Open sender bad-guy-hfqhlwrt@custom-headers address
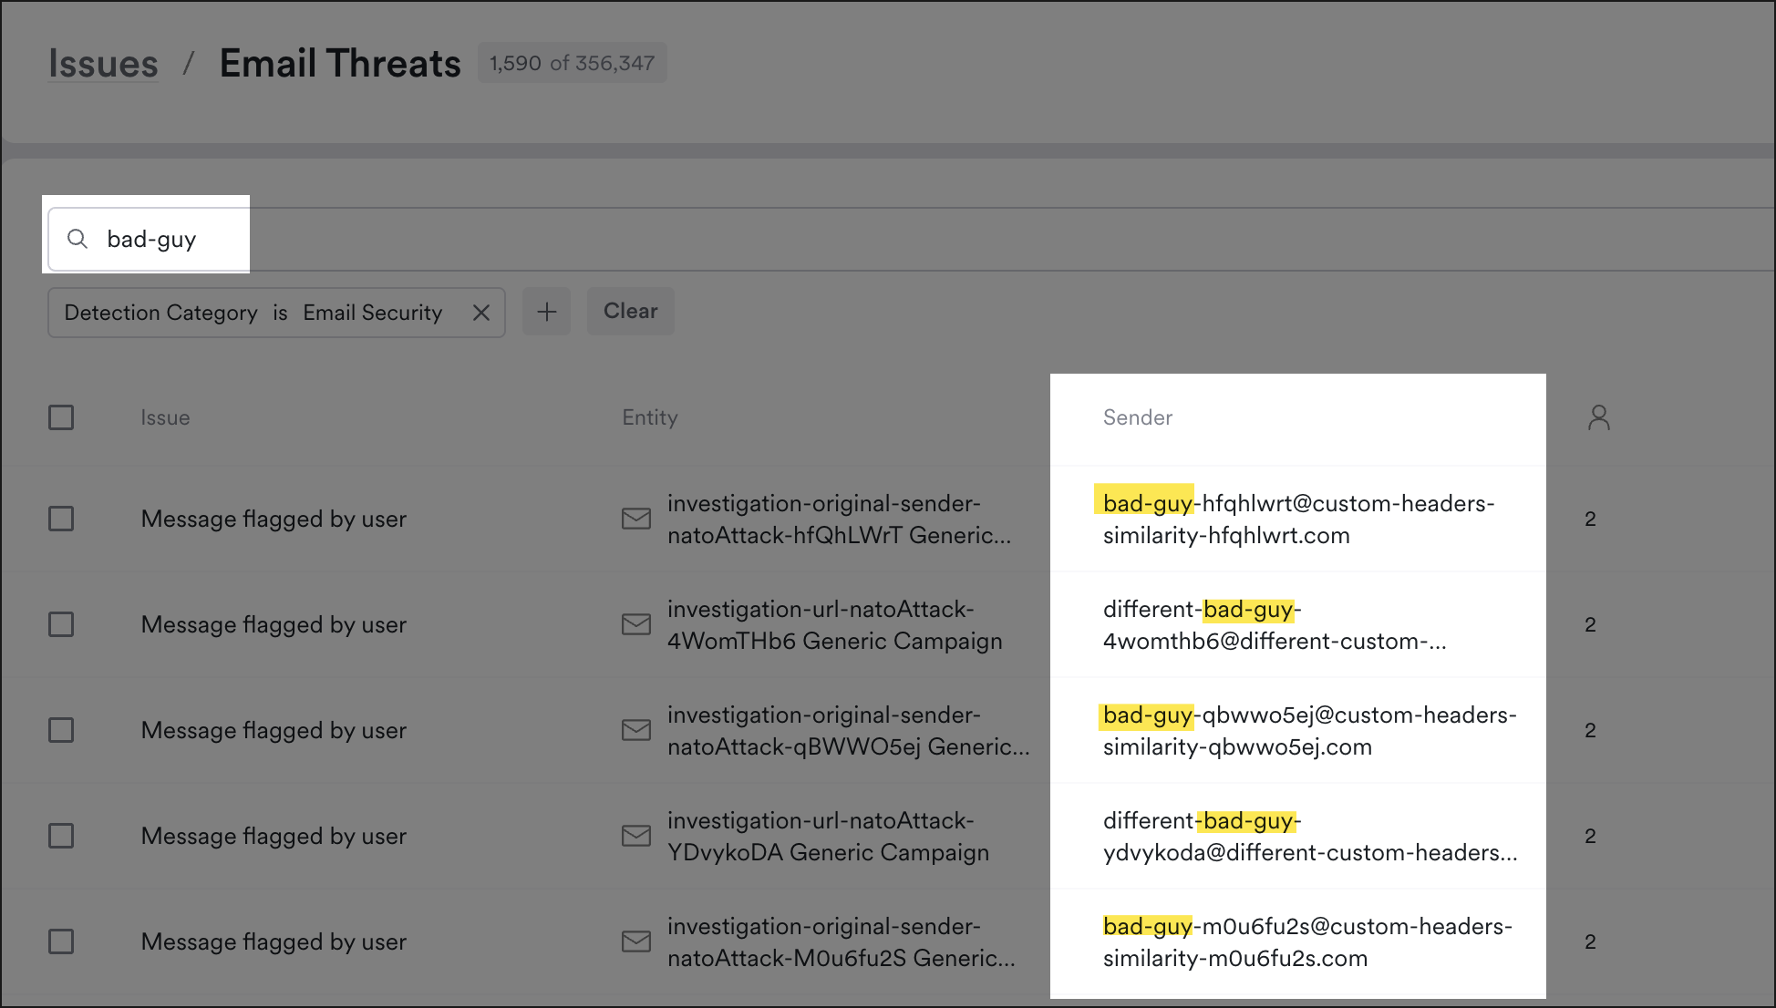The image size is (1776, 1008). coord(1298,519)
